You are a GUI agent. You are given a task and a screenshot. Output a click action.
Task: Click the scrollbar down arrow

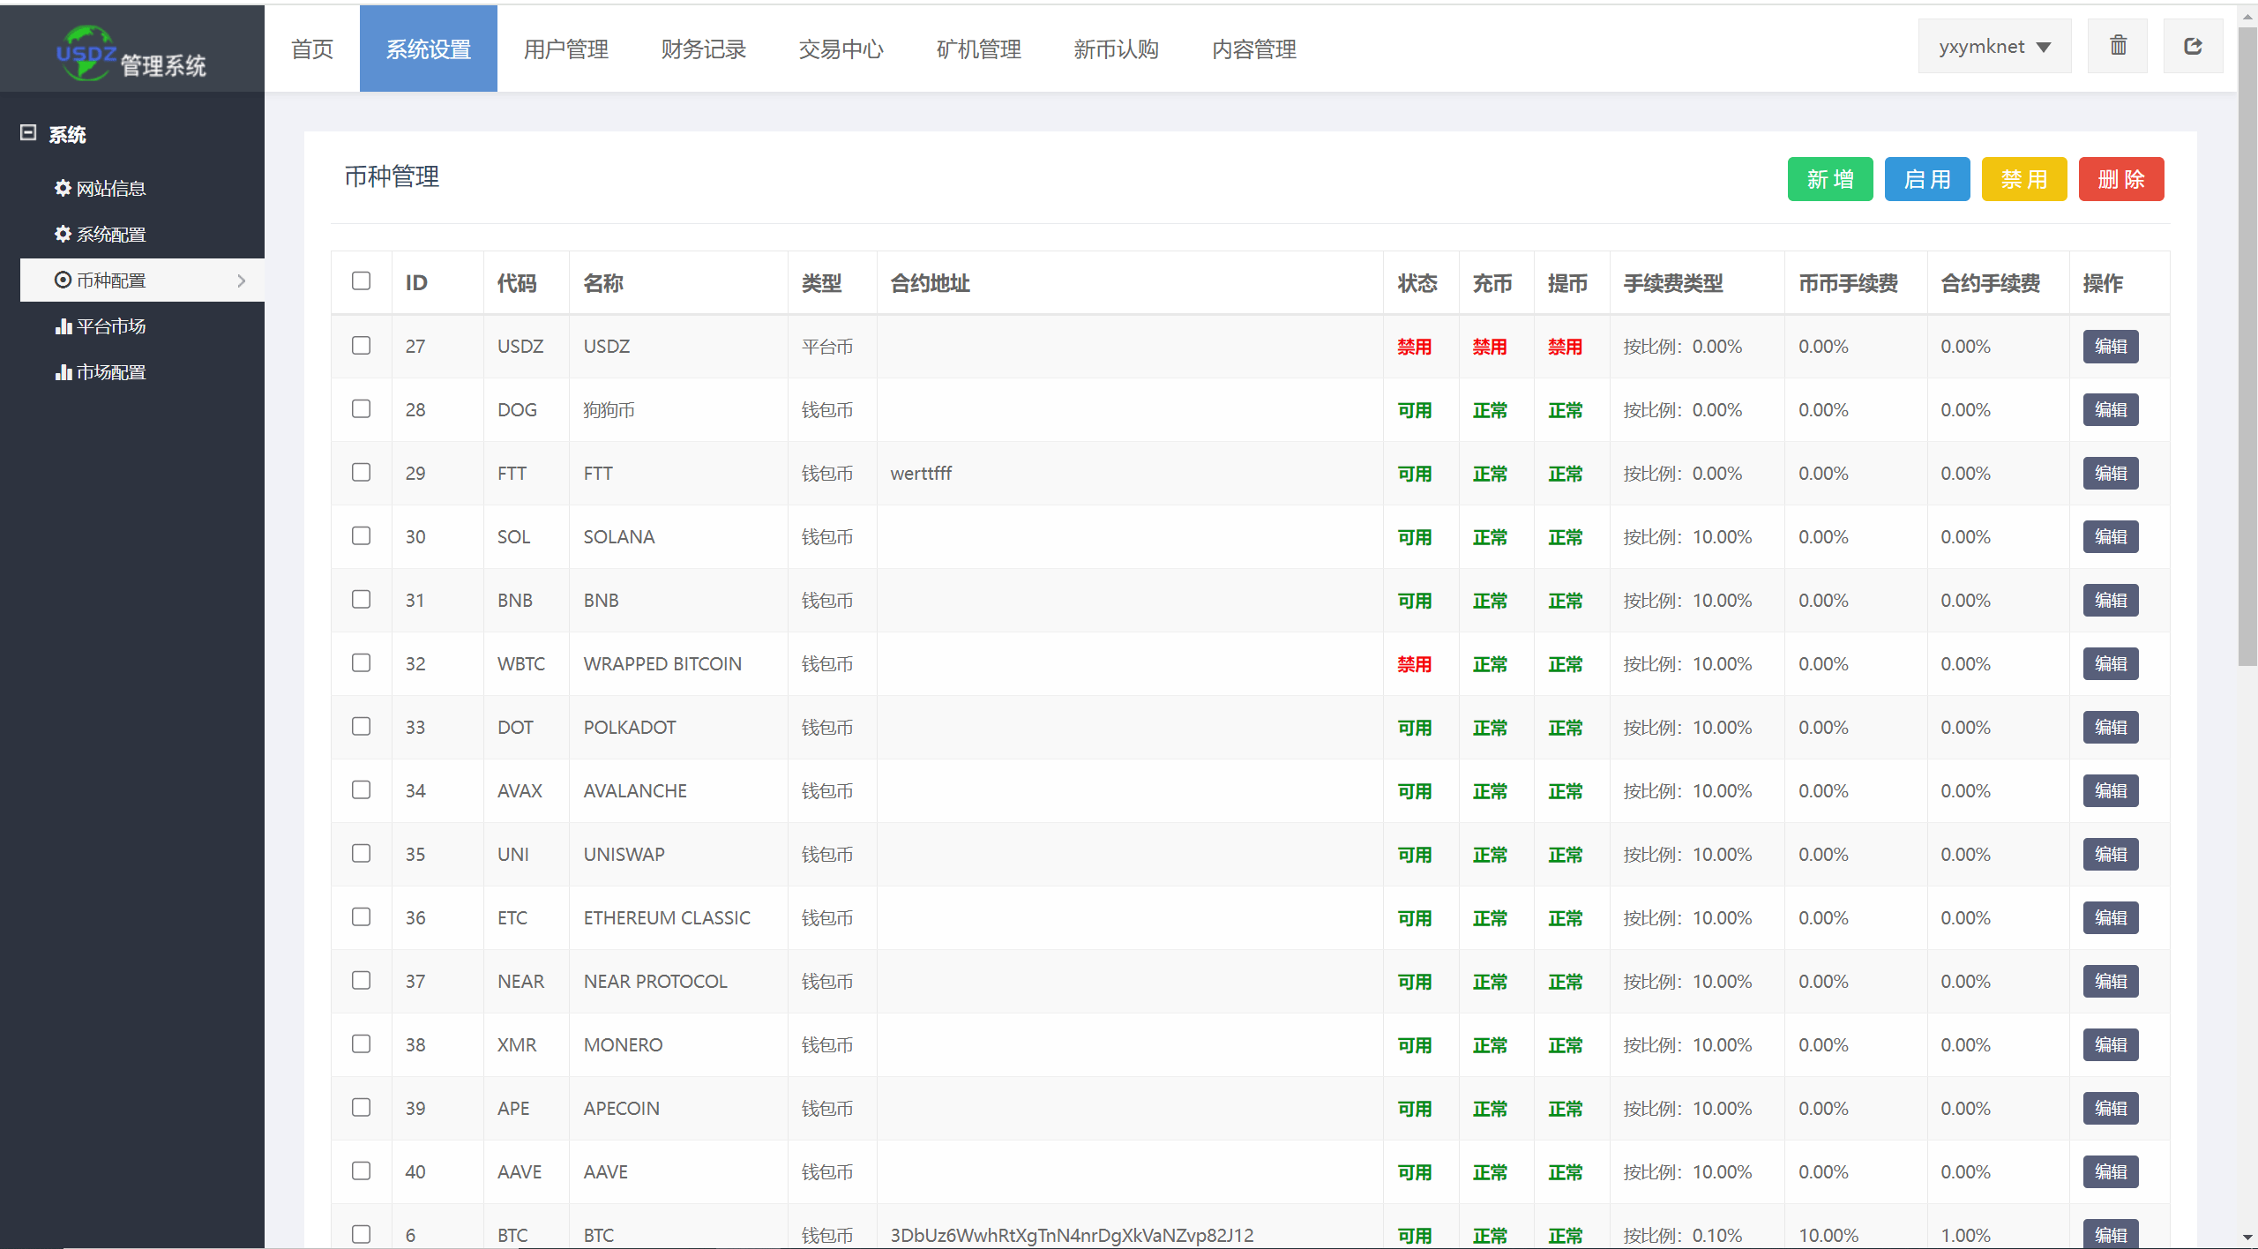click(x=2247, y=1238)
